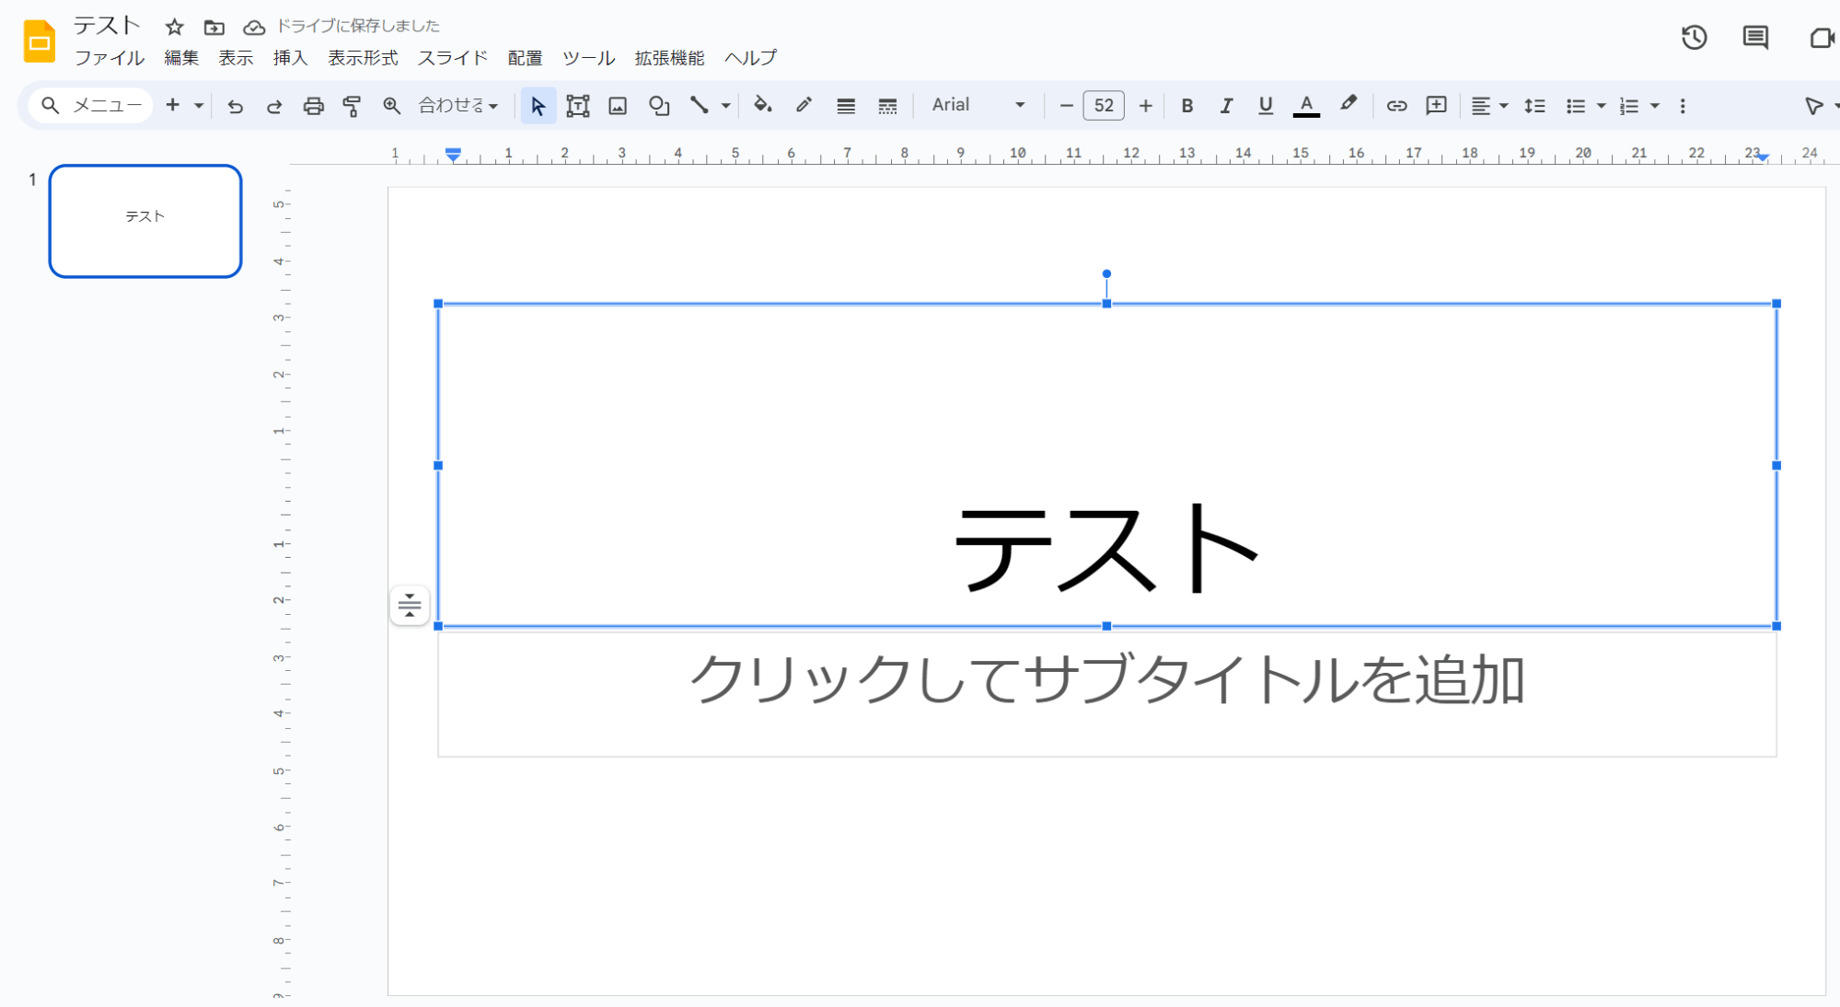Open the Arial font dropdown
This screenshot has height=1007, width=1840.
978,105
